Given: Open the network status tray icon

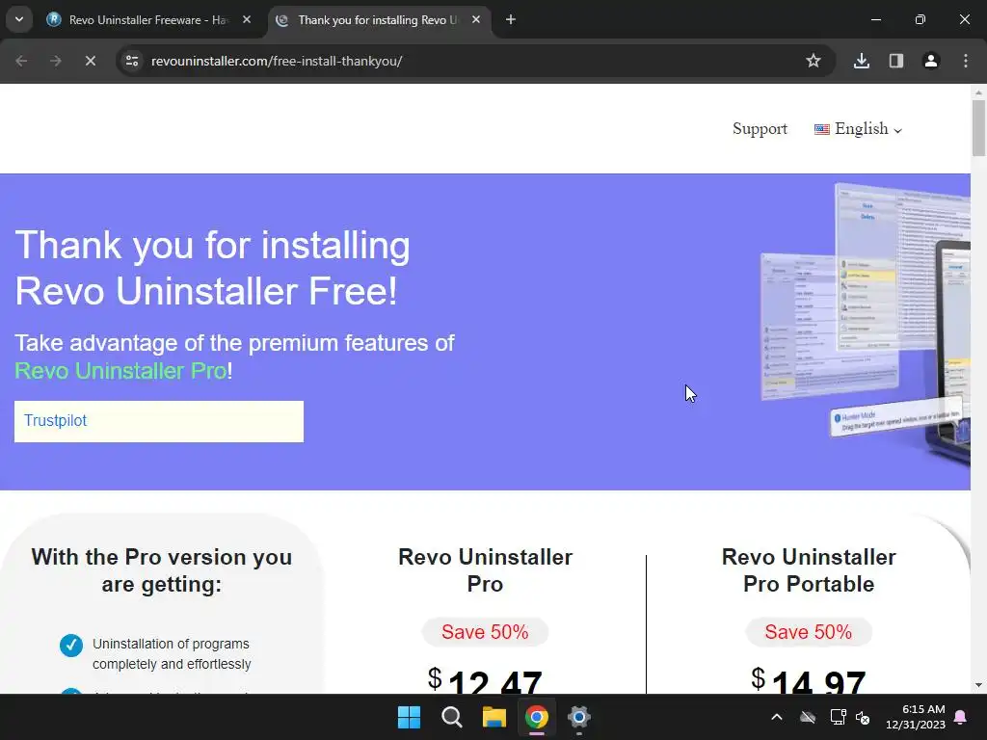Looking at the screenshot, I should coord(838,717).
